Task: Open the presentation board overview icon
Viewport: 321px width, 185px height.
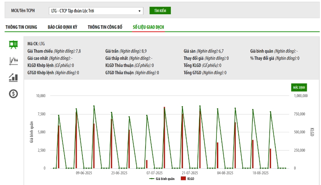Action: click(x=13, y=45)
